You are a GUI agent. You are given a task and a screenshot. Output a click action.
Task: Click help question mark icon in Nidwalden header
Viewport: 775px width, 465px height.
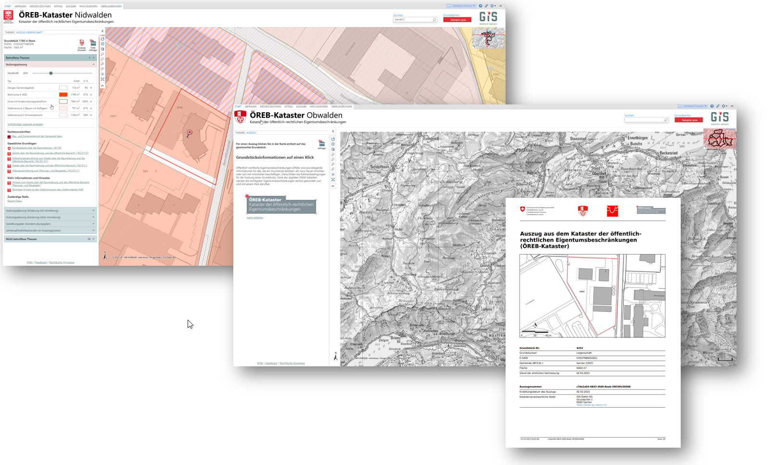[x=481, y=6]
